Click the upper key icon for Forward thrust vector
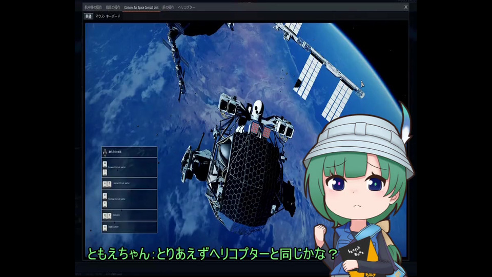 (x=105, y=164)
